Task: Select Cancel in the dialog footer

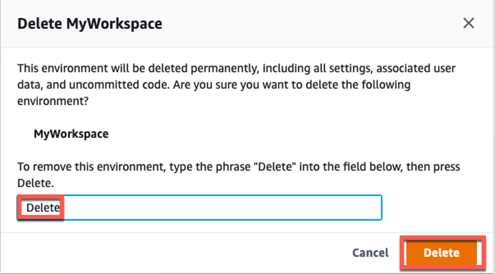Action: pos(370,253)
